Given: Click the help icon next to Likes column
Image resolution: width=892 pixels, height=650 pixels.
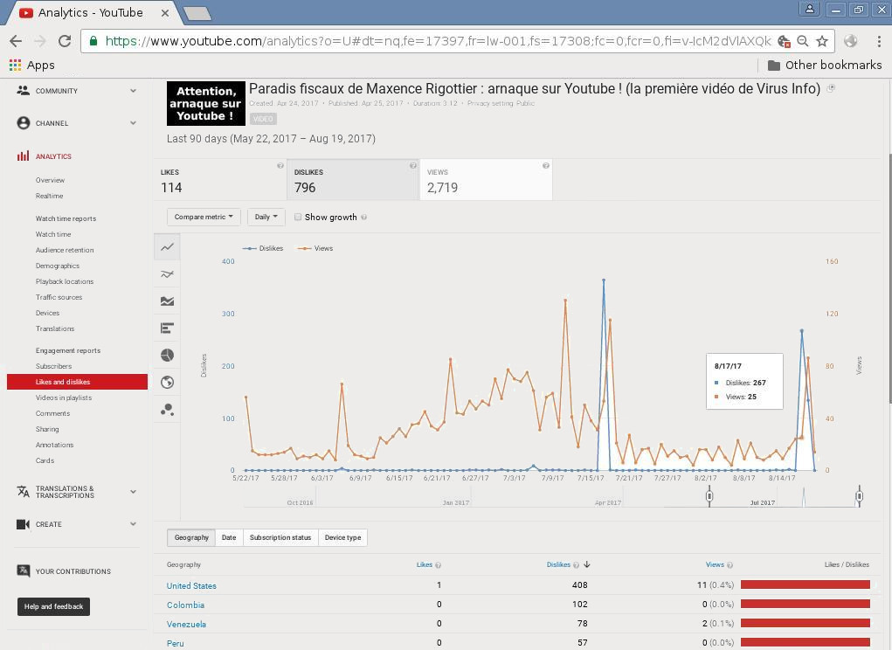Looking at the screenshot, I should pyautogui.click(x=438, y=565).
